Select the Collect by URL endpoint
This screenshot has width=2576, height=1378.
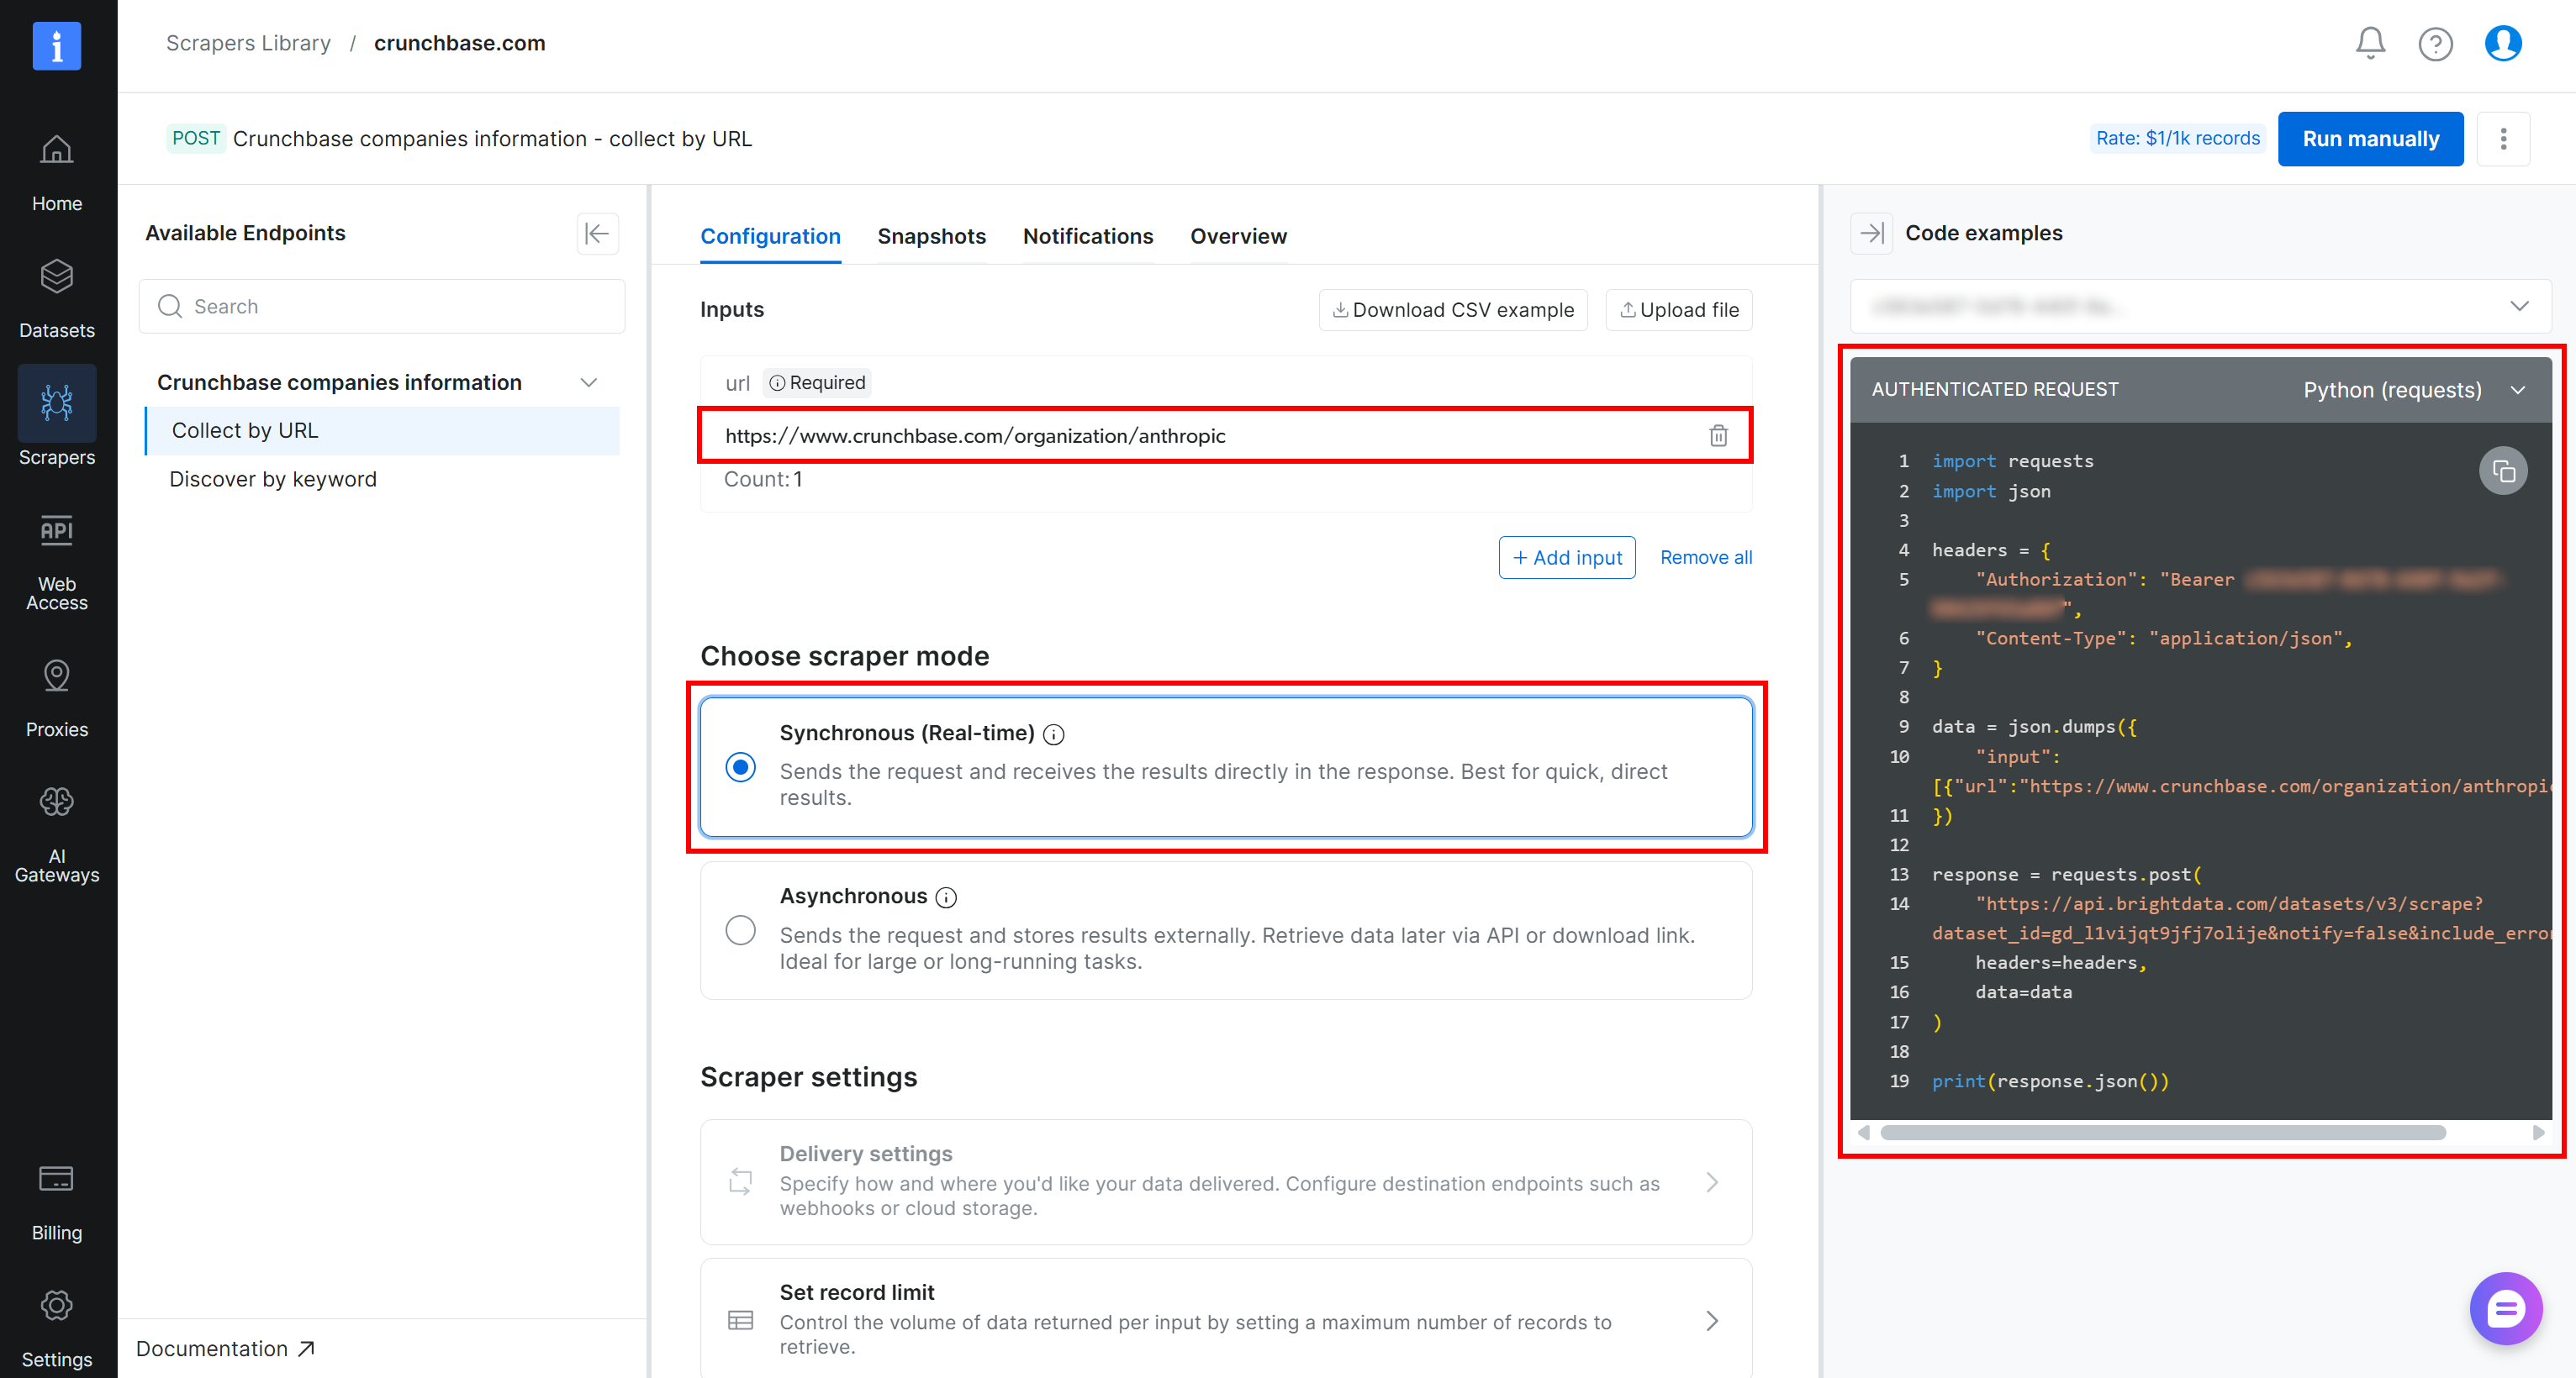(x=383, y=431)
